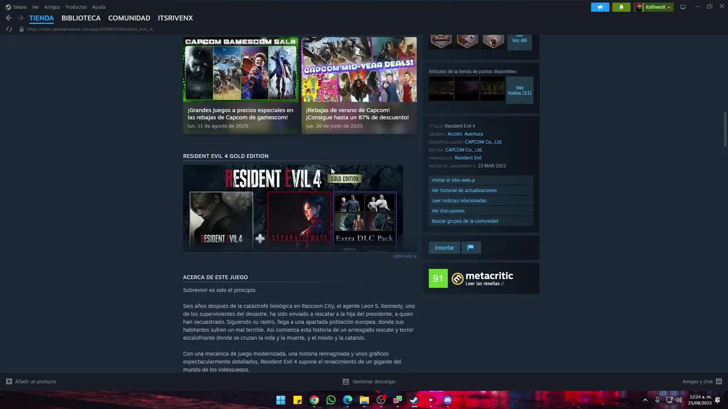The image size is (728, 409).
Task: Click the third achievement badge icon
Action: click(493, 41)
